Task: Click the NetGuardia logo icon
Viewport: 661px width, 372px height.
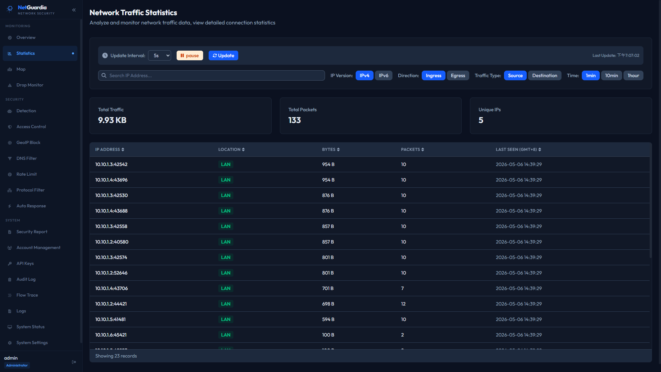Action: [x=10, y=9]
